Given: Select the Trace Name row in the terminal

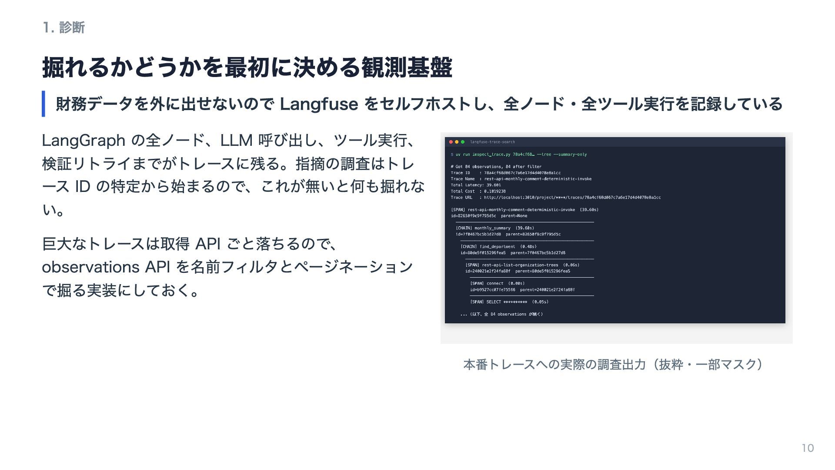Looking at the screenshot, I should [521, 179].
